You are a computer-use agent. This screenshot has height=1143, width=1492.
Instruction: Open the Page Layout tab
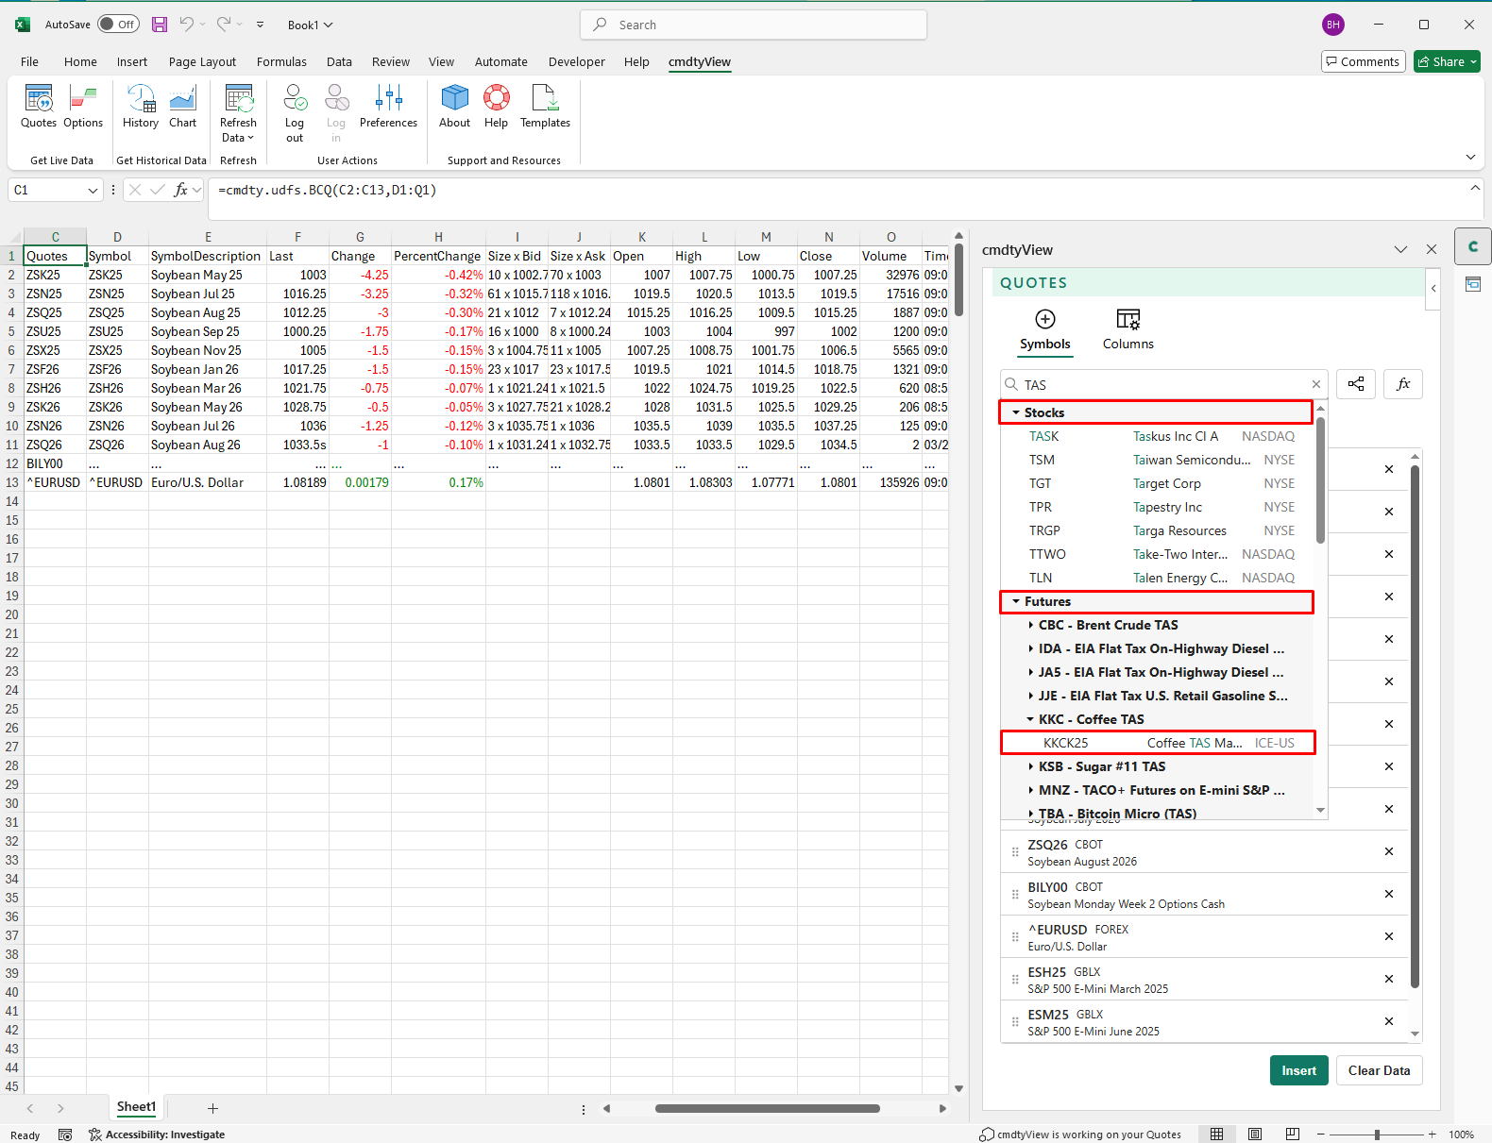[202, 61]
